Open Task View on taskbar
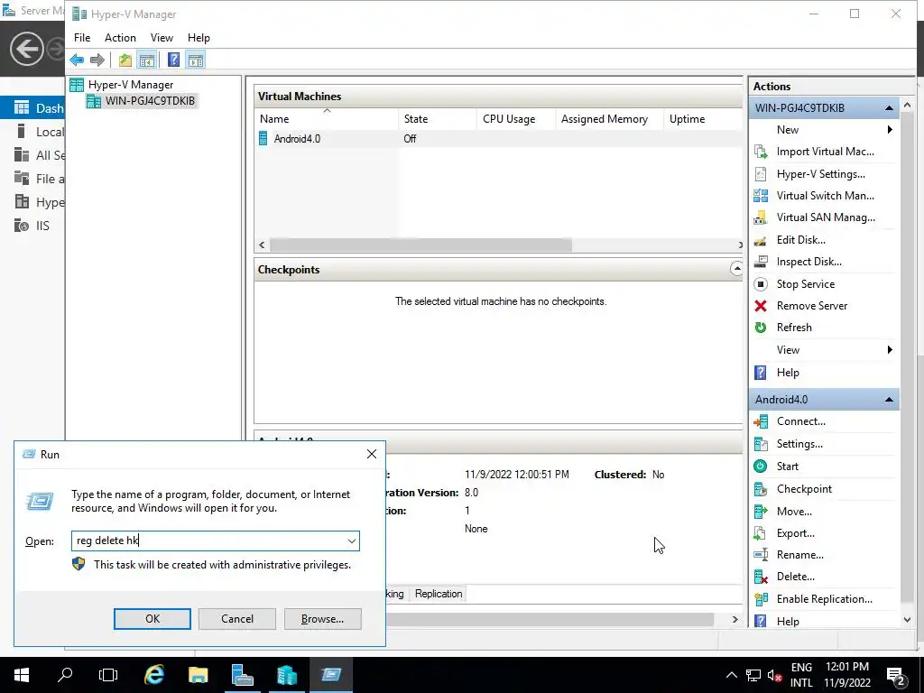This screenshot has width=924, height=693. (108, 675)
